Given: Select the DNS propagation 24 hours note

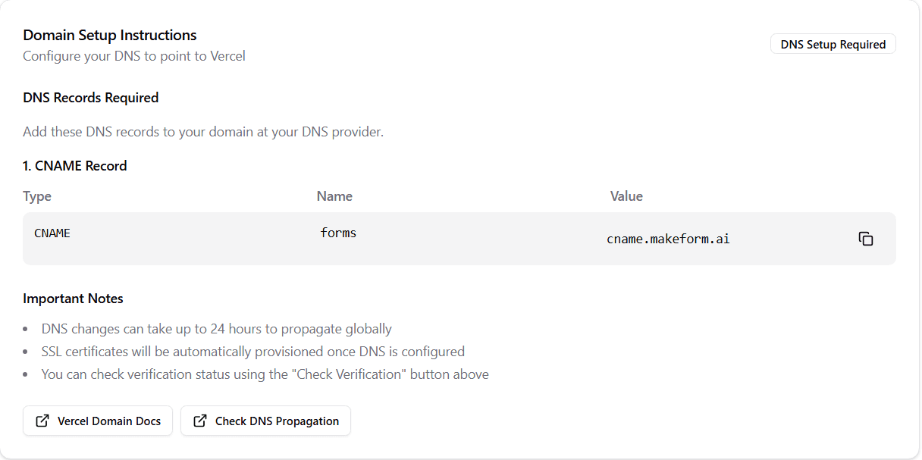Looking at the screenshot, I should (217, 328).
